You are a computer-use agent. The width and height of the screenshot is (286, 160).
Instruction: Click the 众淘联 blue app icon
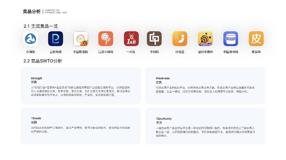31,39
